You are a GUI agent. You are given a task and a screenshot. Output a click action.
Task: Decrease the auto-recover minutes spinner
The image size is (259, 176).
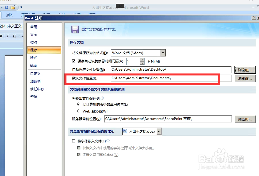tap(142, 63)
